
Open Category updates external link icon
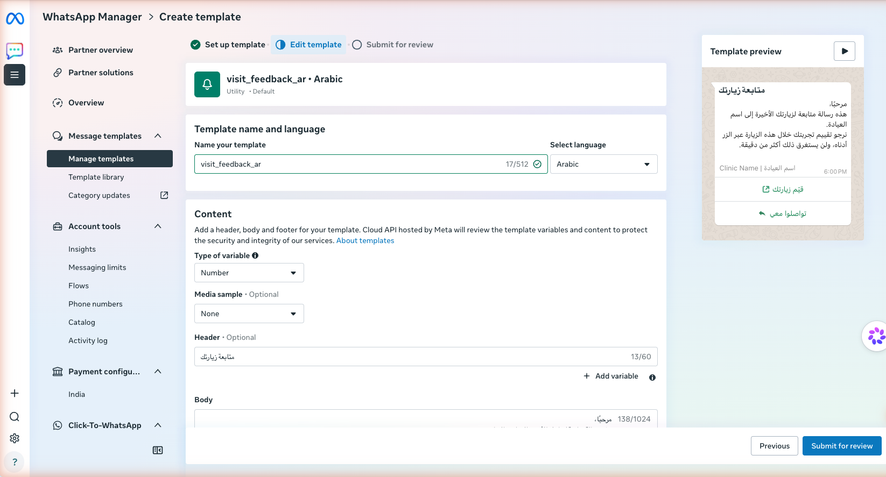click(x=164, y=195)
